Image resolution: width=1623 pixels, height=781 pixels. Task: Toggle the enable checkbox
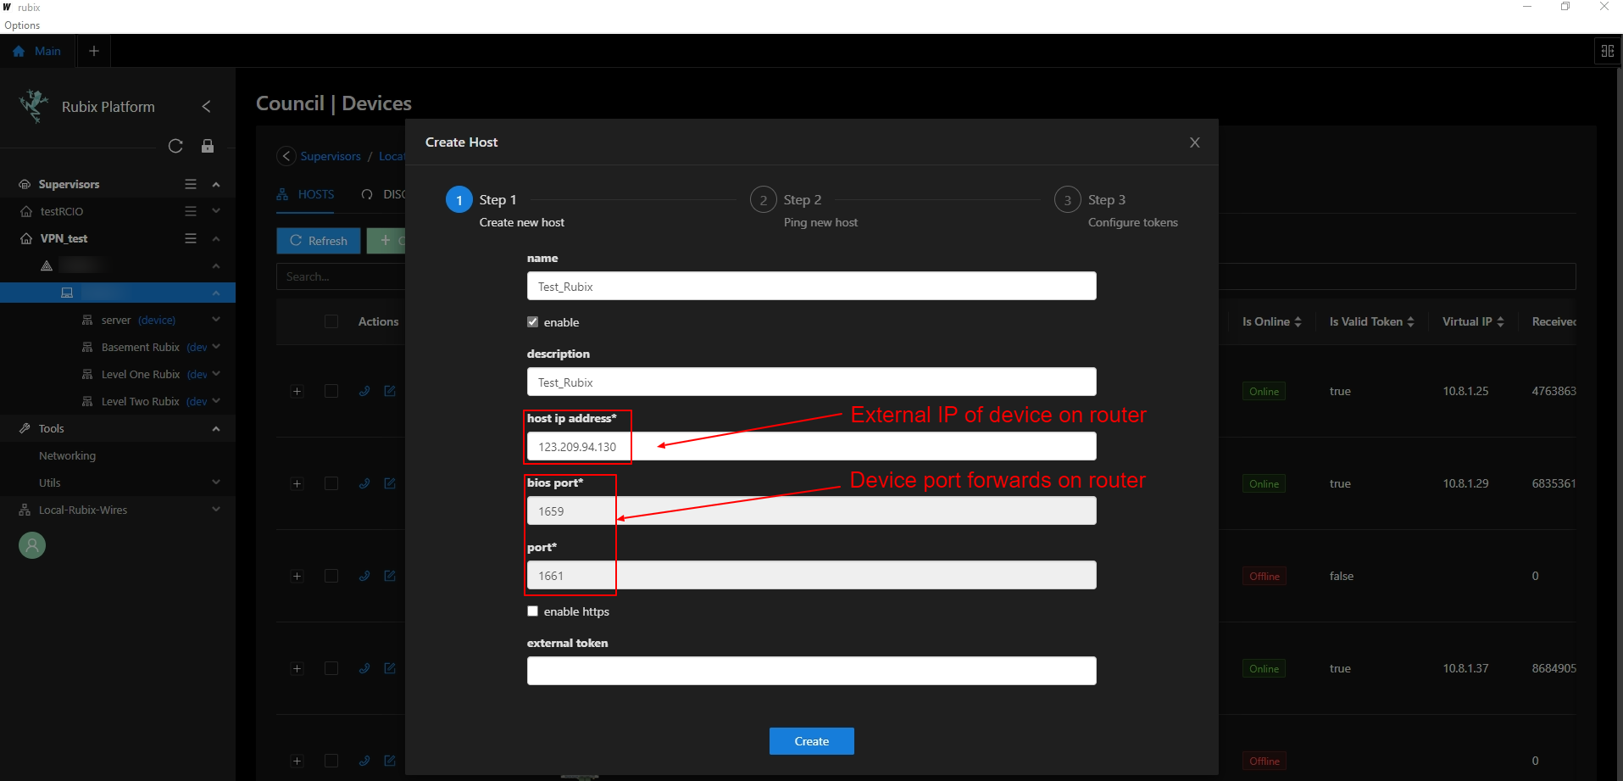point(532,321)
